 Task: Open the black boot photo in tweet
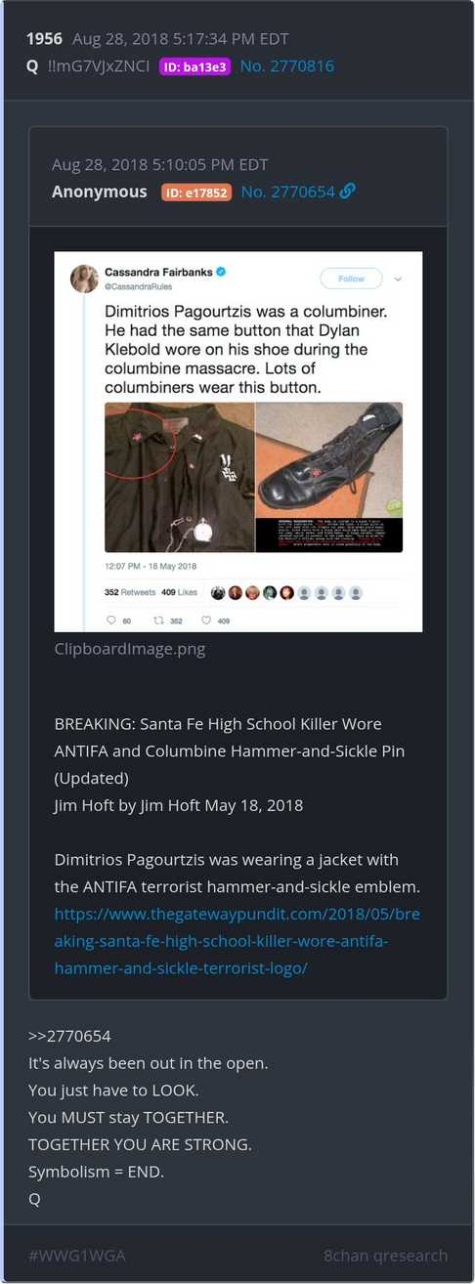(328, 477)
